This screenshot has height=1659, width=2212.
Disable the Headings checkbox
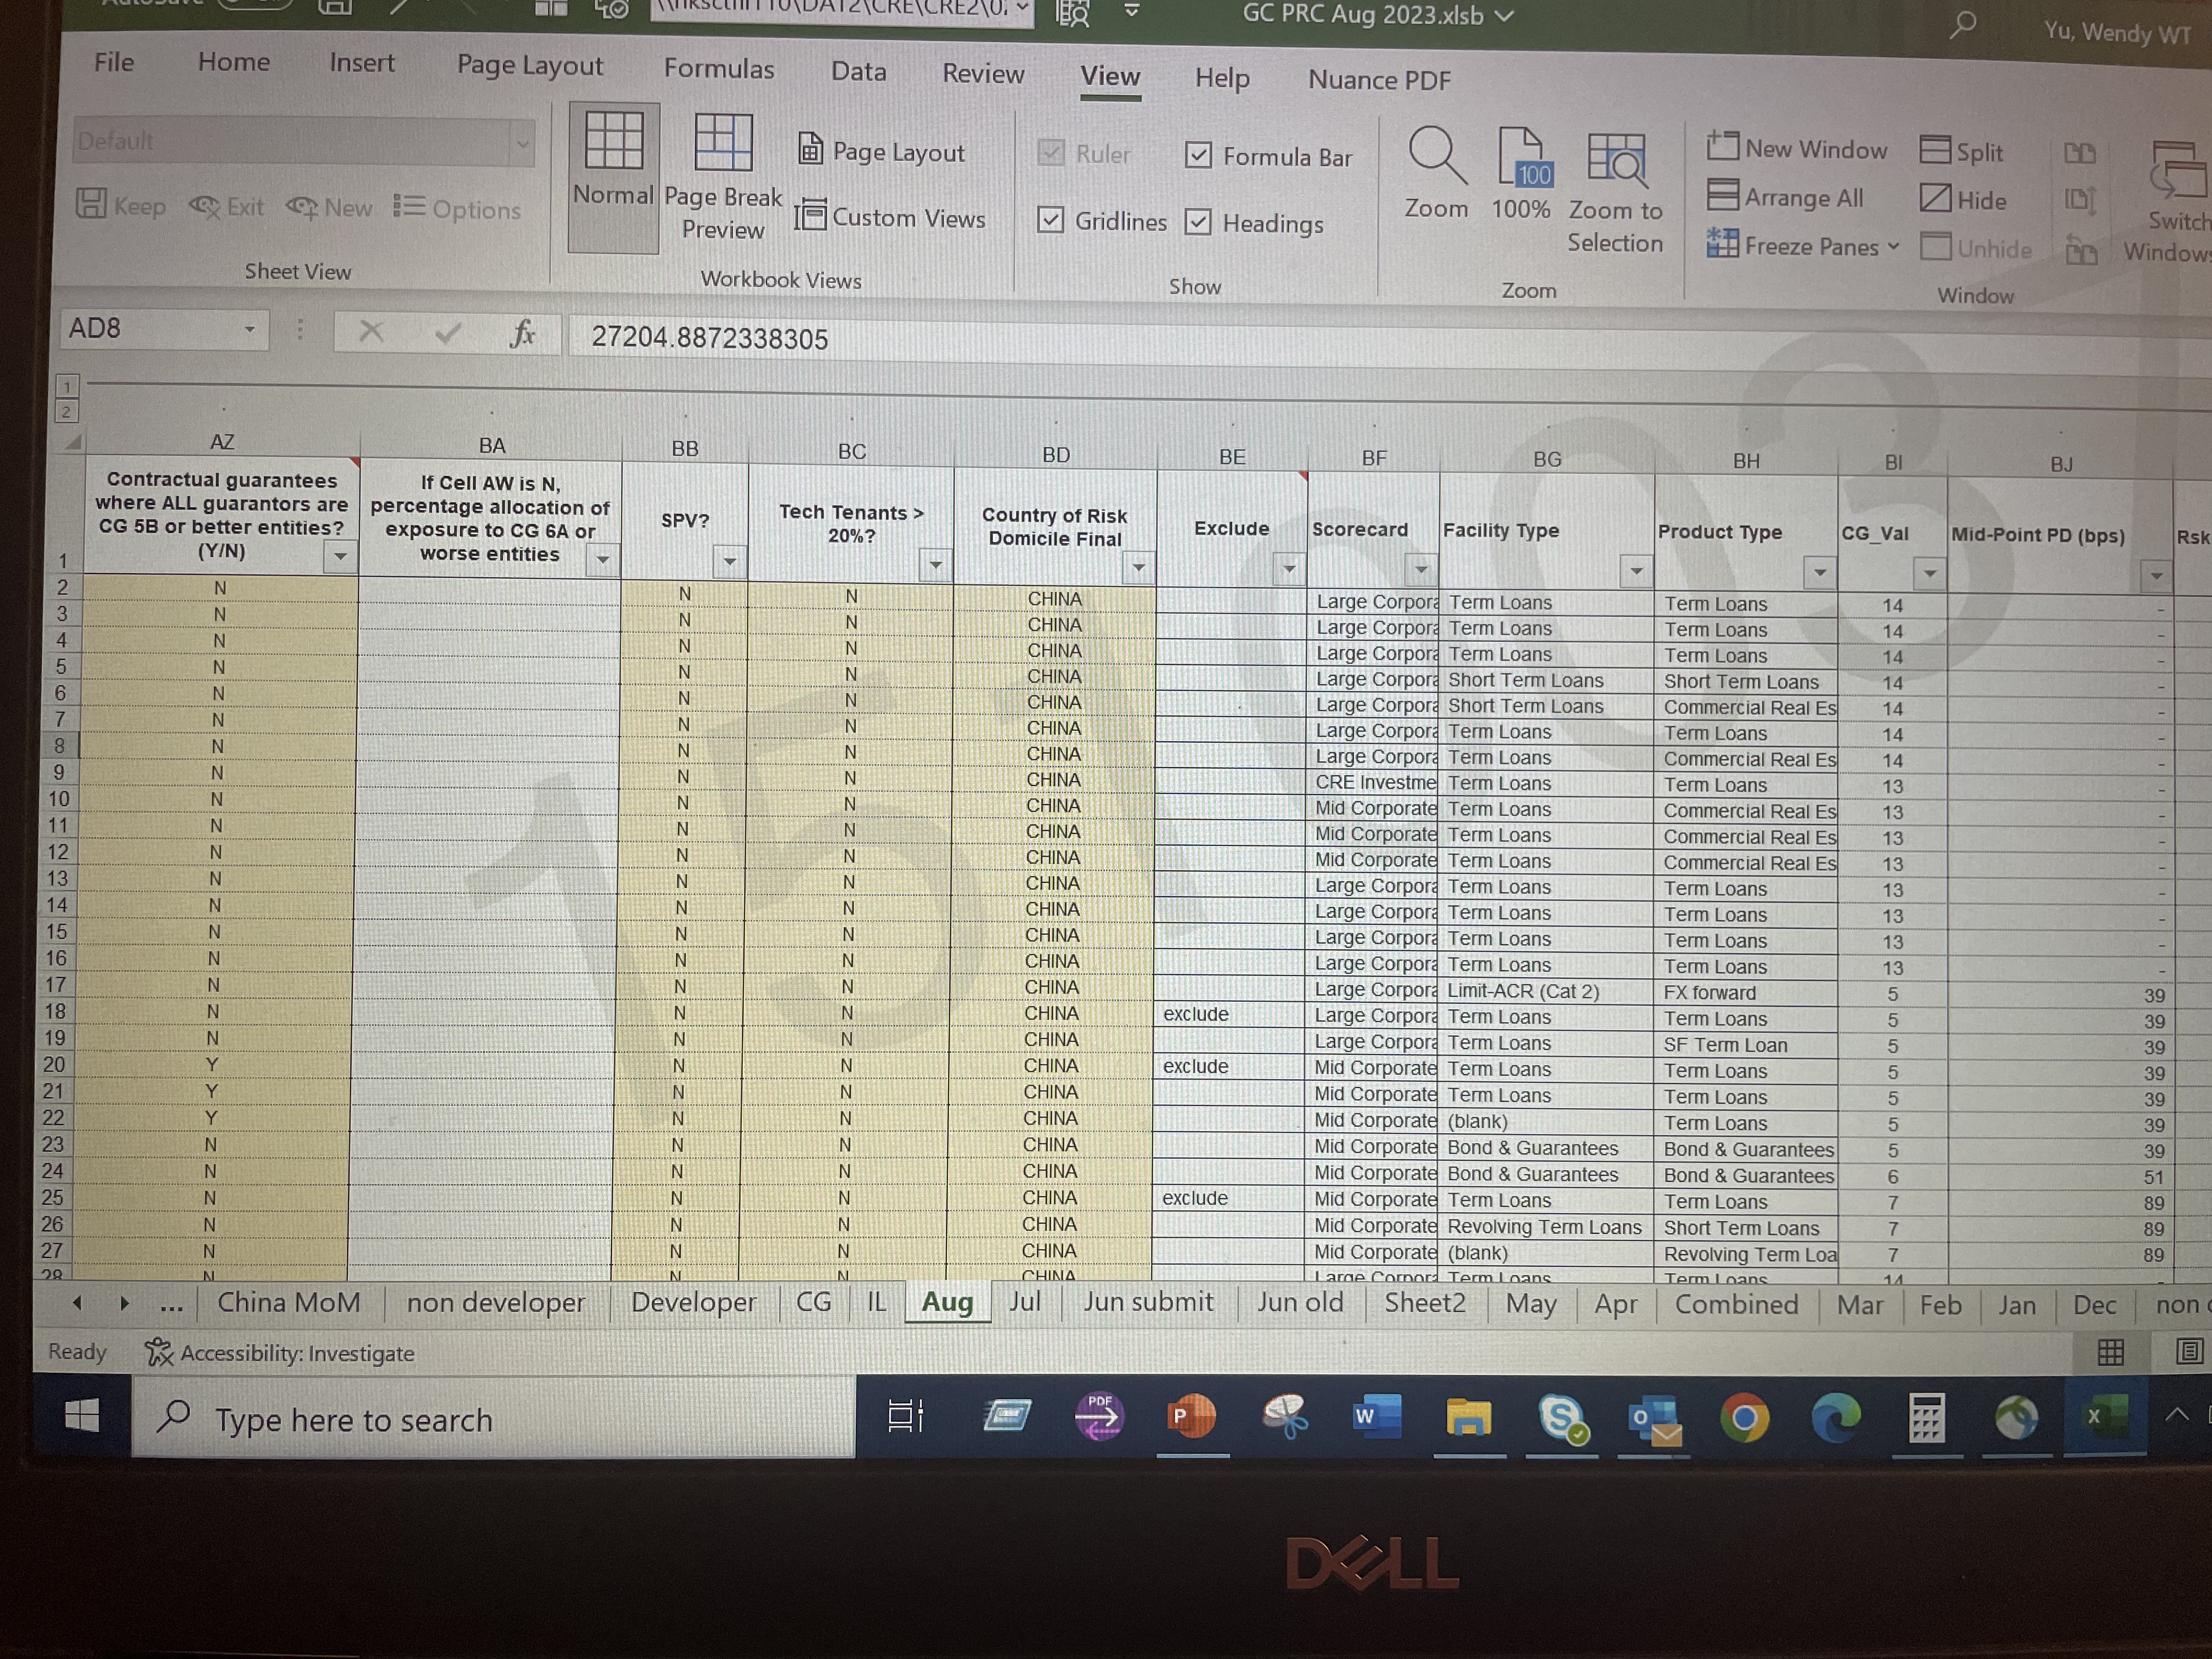1198,222
